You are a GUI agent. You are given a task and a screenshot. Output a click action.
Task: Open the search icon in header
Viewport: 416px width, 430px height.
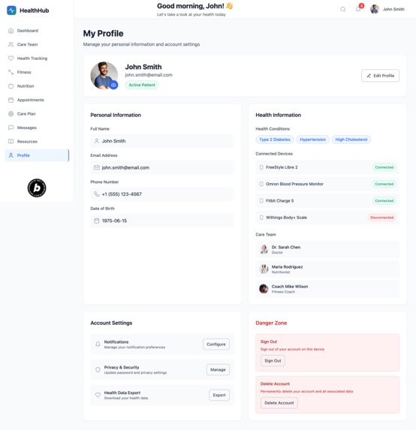(x=342, y=9)
